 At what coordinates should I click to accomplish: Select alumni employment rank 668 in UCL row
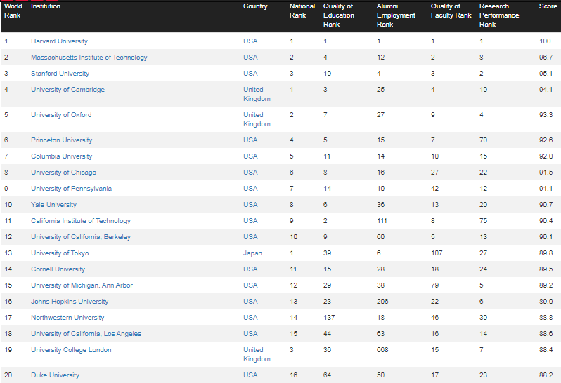tap(382, 349)
